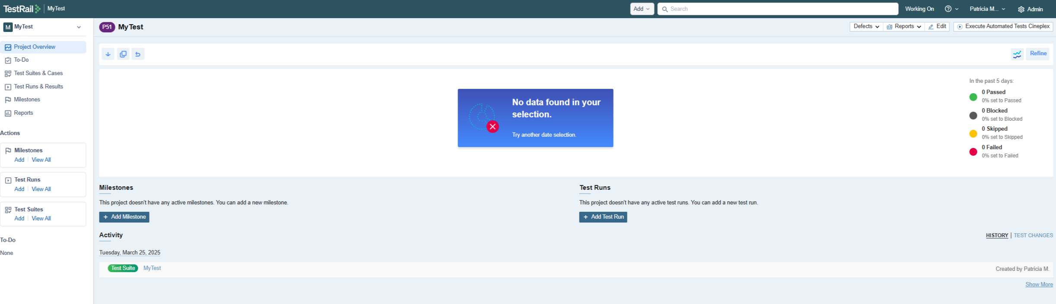Go to Test Runs & Results in sidebar
Viewport: 1056px width, 304px height.
(38, 87)
